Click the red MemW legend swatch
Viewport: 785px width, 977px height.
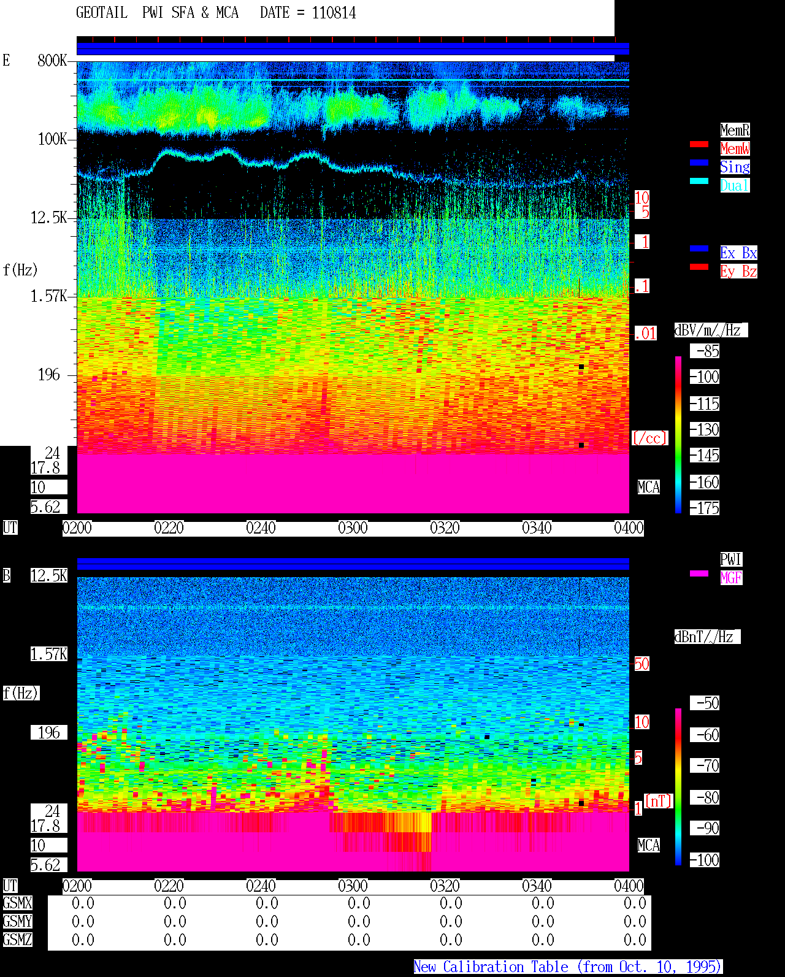pyautogui.click(x=699, y=144)
